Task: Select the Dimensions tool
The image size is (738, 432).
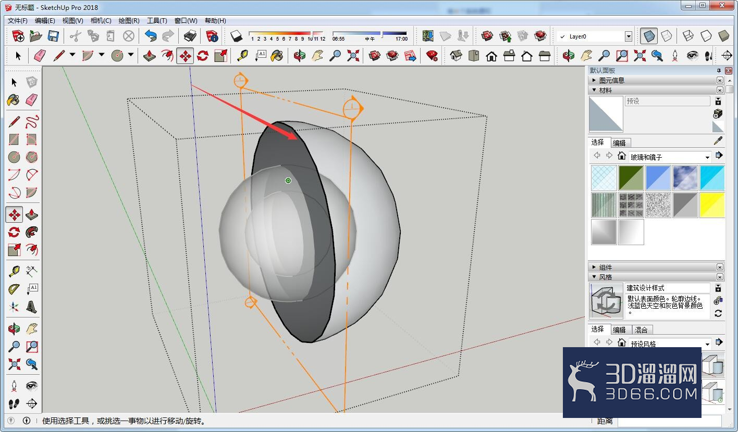Action: (x=32, y=271)
